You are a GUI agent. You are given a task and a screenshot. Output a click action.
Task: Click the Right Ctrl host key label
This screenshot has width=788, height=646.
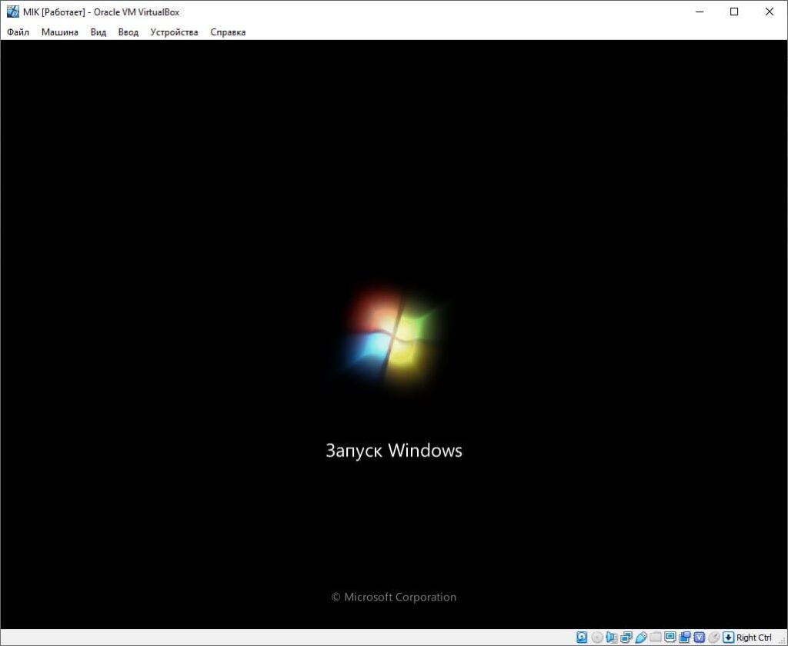(754, 638)
